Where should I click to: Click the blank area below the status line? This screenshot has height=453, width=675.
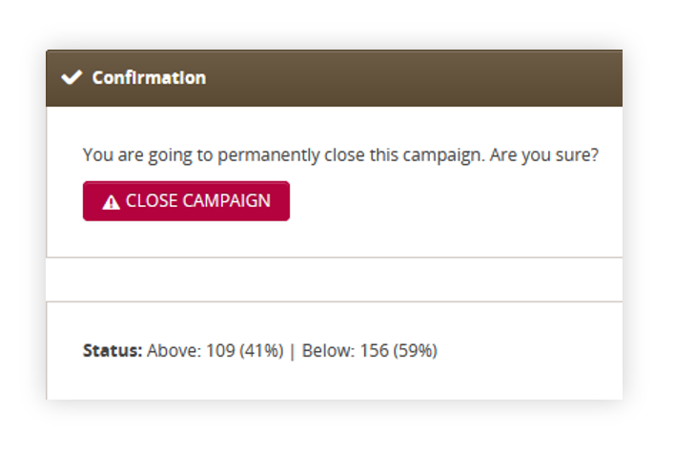pyautogui.click(x=334, y=381)
